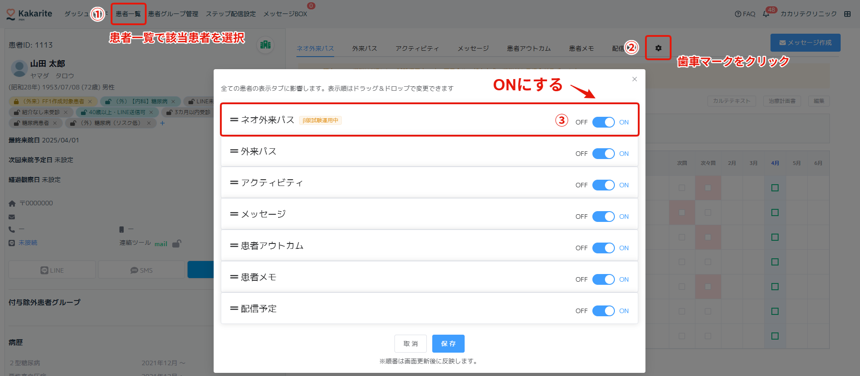Open the notifications bell icon
860x376 pixels.
(766, 14)
